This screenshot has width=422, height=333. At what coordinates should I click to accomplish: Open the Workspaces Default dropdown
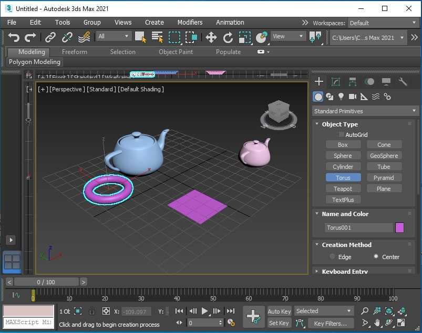click(x=383, y=23)
